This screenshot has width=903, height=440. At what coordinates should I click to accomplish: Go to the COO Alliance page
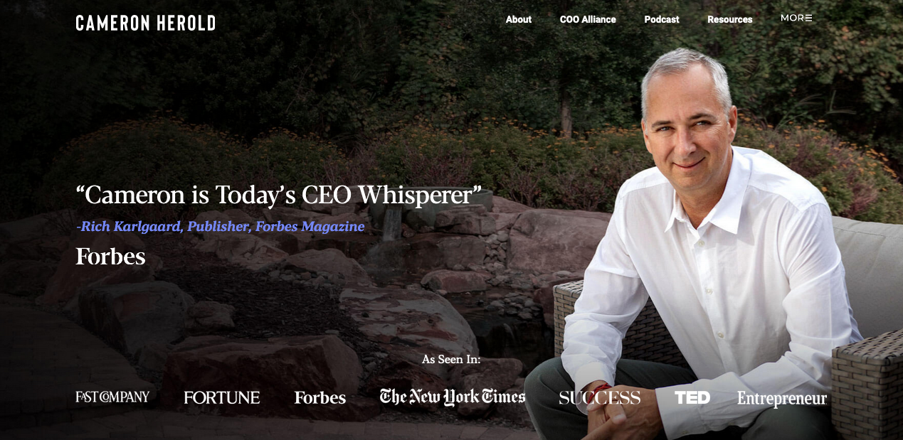(x=588, y=19)
